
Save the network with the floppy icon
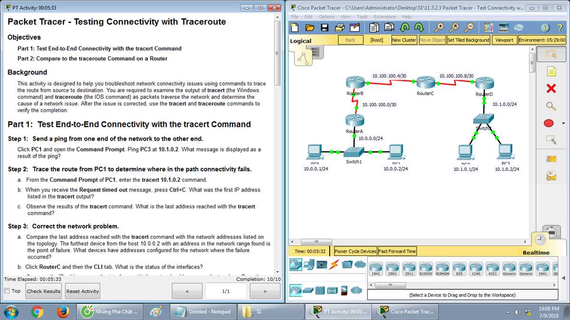pyautogui.click(x=325, y=28)
